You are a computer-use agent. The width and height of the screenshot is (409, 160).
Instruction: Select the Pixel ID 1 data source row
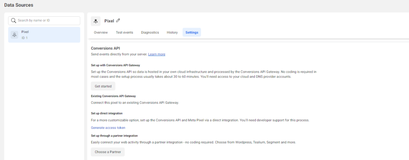(44, 35)
